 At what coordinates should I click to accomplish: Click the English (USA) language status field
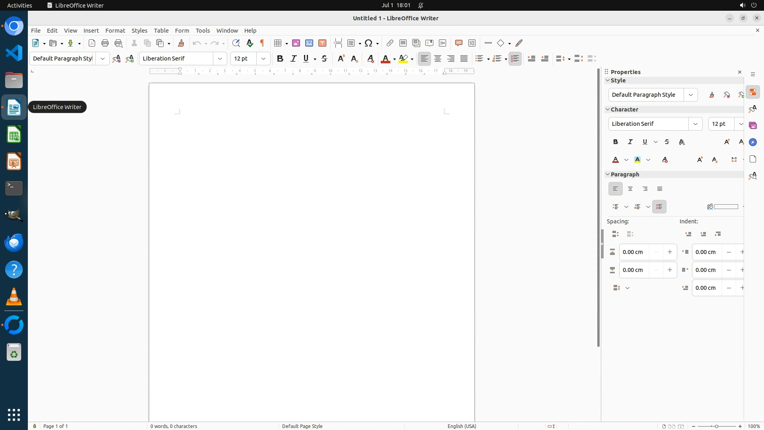pos(462,426)
